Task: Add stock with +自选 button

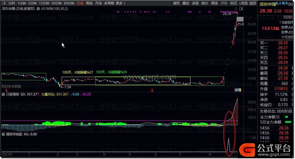Action: point(243,3)
